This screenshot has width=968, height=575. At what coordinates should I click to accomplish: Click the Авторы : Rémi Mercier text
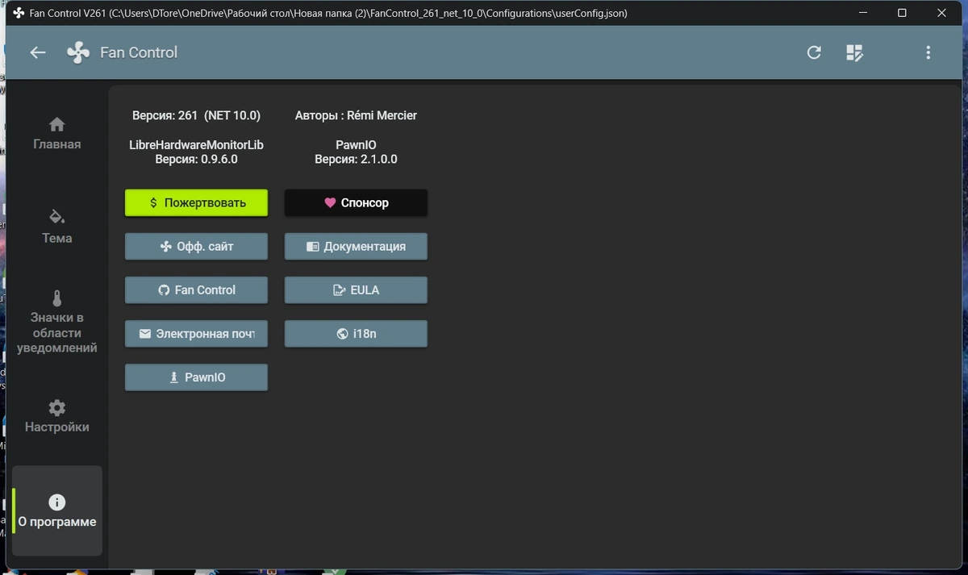356,115
